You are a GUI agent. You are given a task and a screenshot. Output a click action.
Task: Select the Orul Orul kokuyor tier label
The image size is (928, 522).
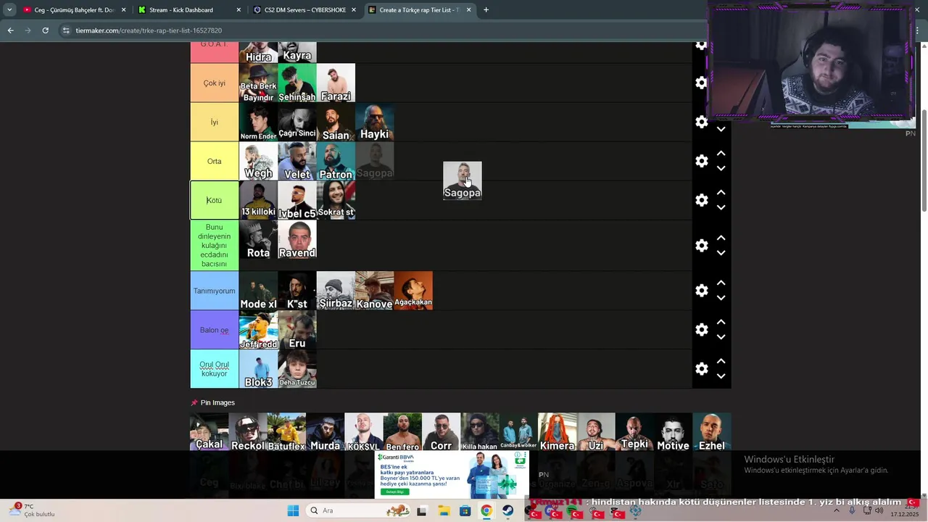pos(214,369)
